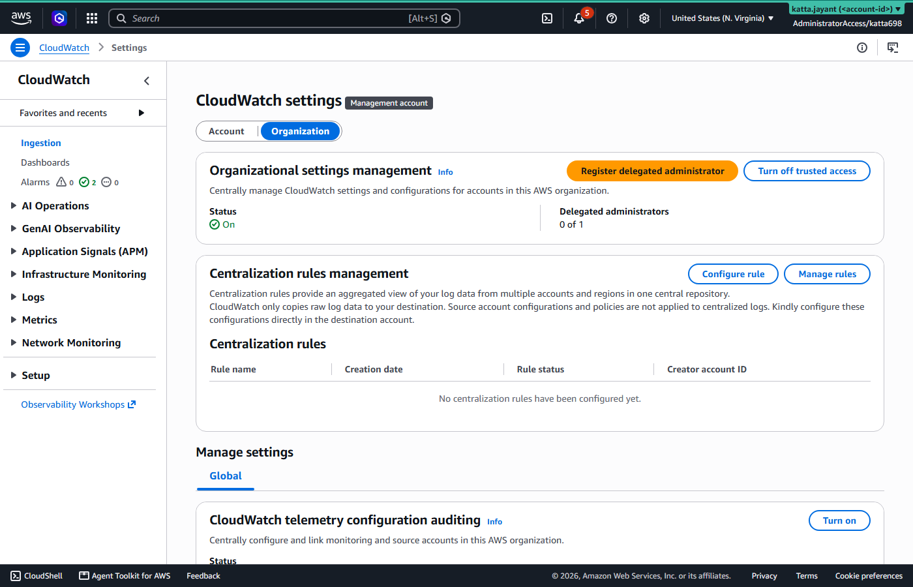Open Privacy link in footer
The image size is (913, 587).
tap(764, 576)
